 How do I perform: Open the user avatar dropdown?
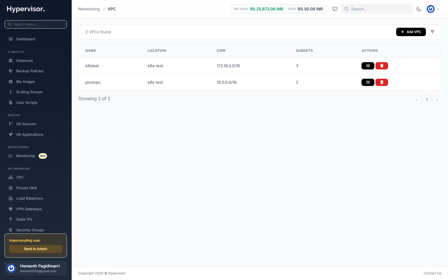point(433,9)
